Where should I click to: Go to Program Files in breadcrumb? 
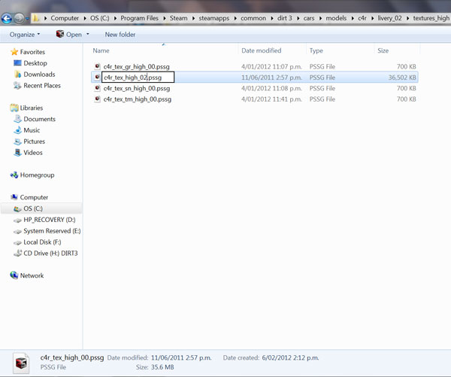tap(140, 18)
